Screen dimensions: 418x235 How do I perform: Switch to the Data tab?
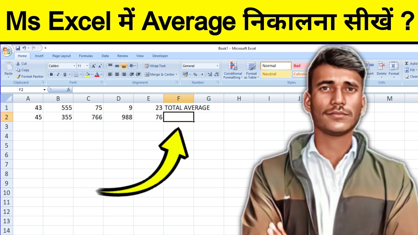tap(105, 56)
